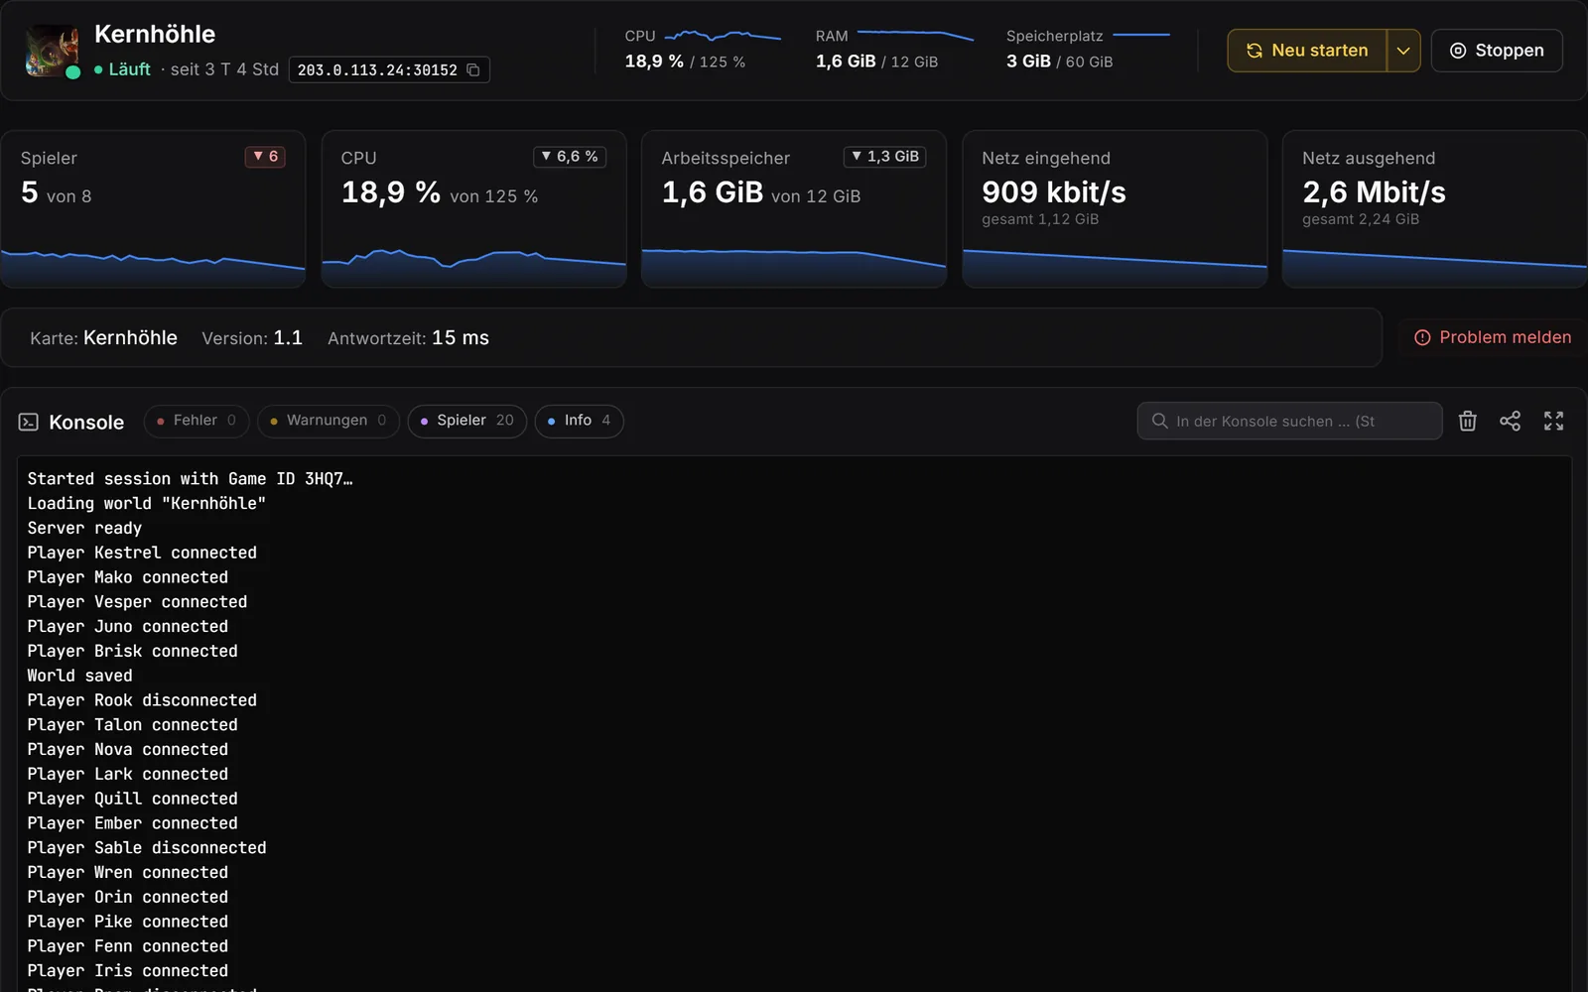Open the CPU stats card
The width and height of the screenshot is (1588, 992).
pos(473,209)
